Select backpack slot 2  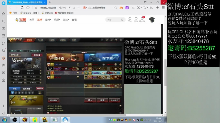(16, 93)
